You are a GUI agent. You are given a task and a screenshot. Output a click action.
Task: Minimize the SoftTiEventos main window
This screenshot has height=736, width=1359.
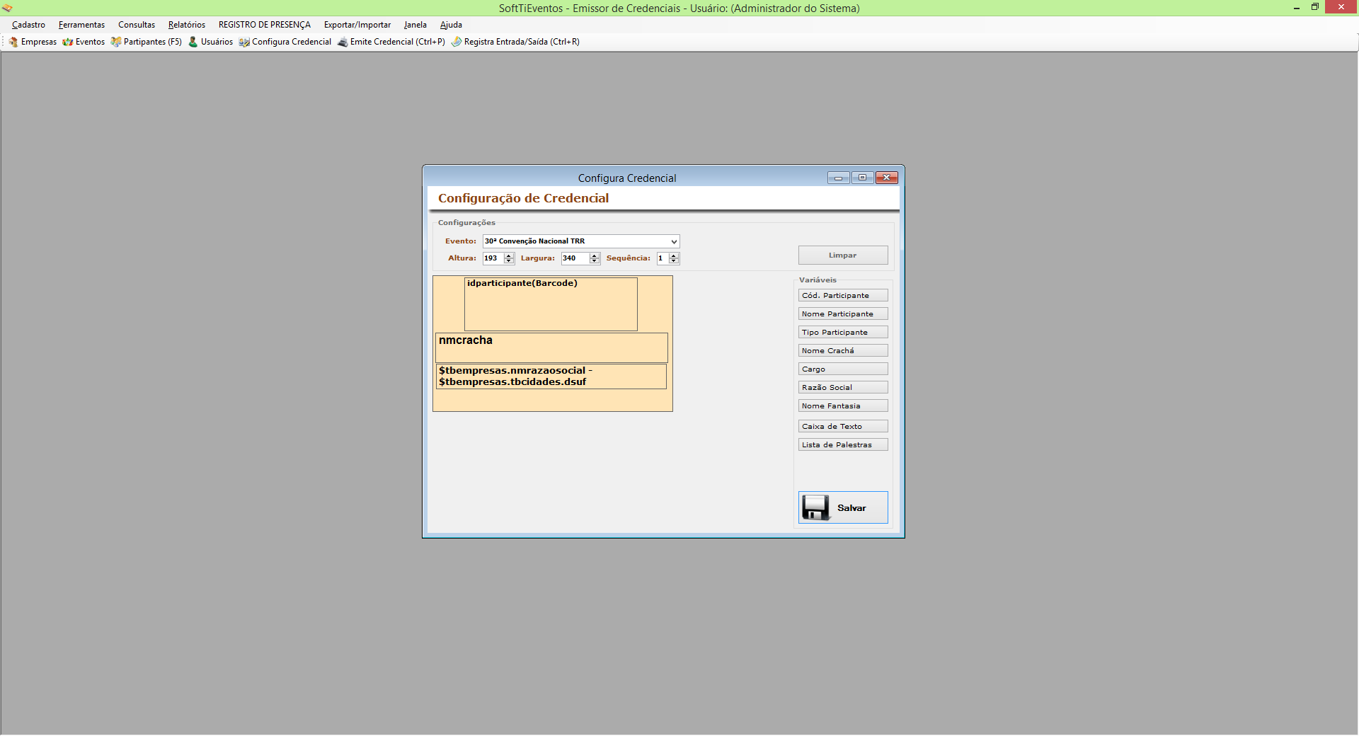point(1297,8)
